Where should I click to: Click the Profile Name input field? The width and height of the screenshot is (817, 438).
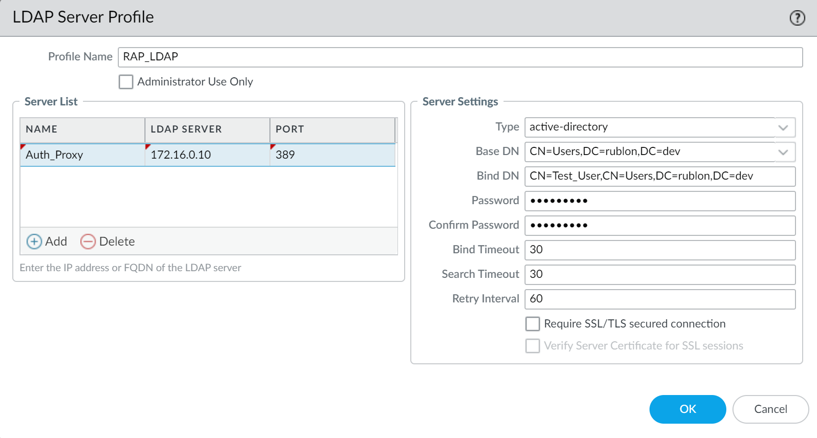pos(459,57)
